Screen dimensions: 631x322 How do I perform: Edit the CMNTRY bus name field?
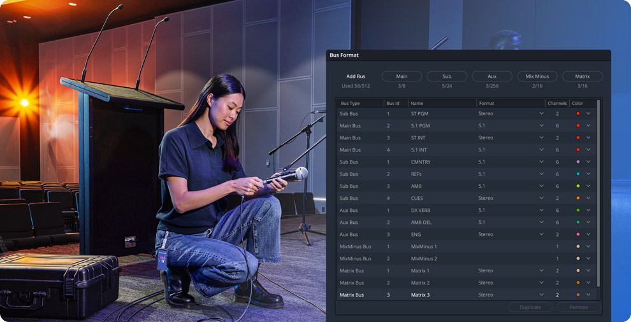(x=441, y=162)
